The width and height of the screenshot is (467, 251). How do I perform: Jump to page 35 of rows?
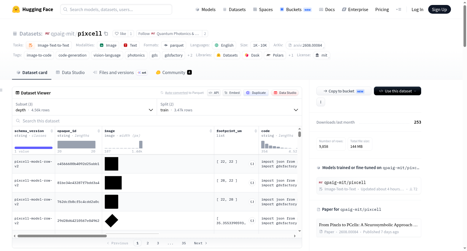pos(184,243)
